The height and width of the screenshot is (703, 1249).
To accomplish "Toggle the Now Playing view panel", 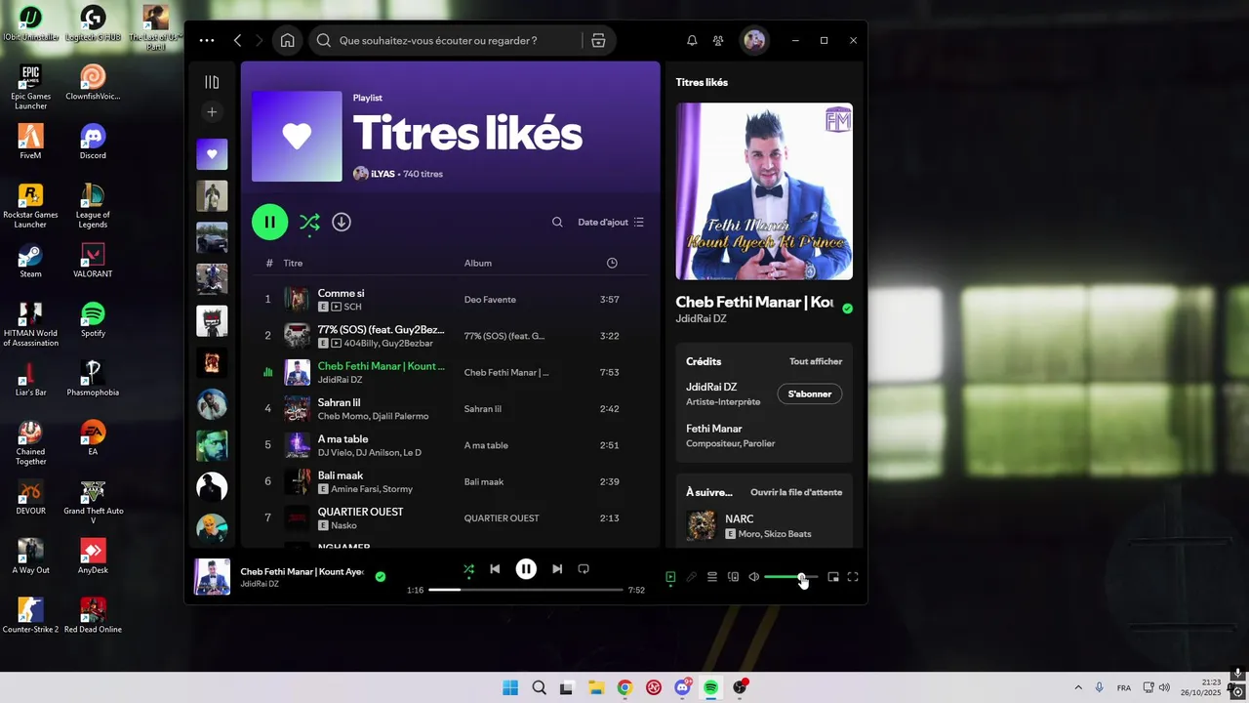I will [670, 577].
